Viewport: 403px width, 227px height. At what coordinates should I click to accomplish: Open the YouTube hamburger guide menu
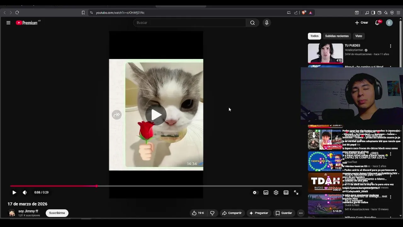click(x=9, y=23)
